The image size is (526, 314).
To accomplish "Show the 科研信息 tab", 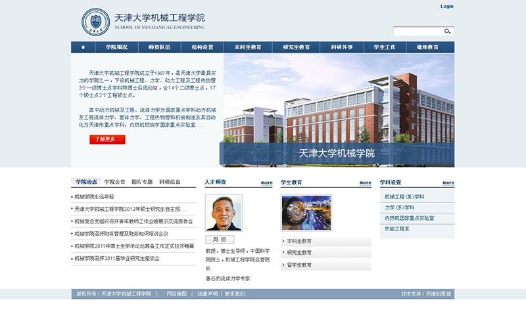I will [170, 182].
